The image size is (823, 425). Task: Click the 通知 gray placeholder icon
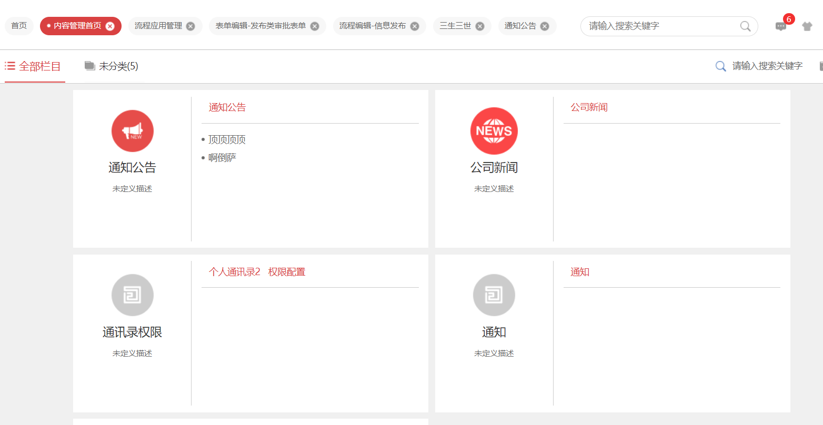(494, 295)
